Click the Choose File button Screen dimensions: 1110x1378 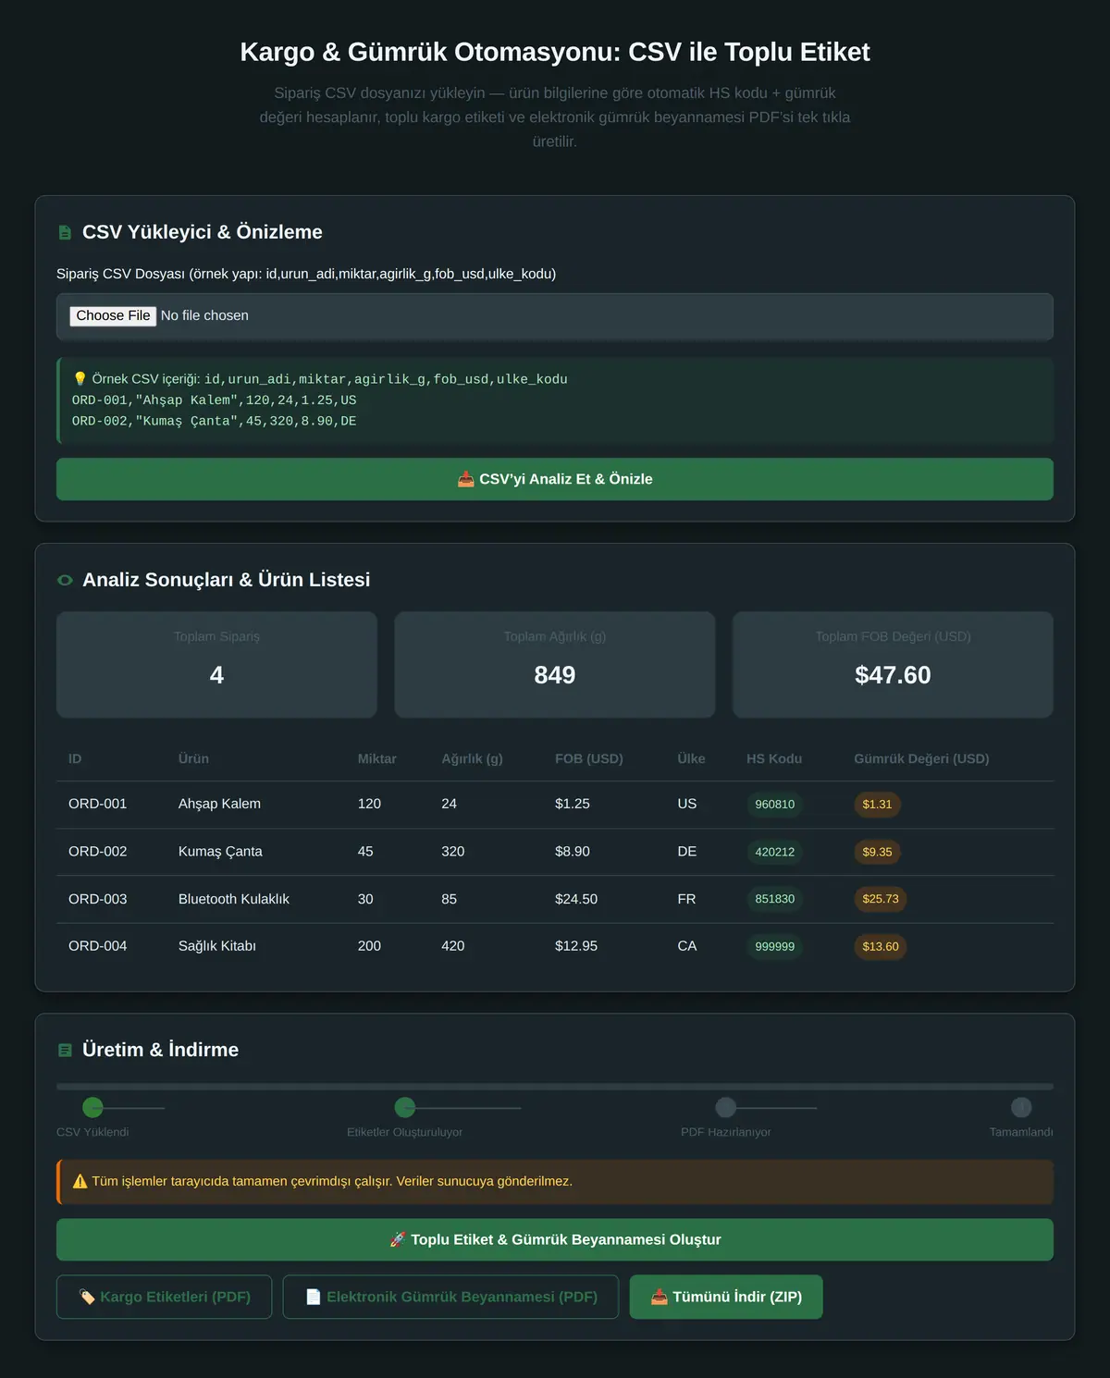(x=113, y=316)
